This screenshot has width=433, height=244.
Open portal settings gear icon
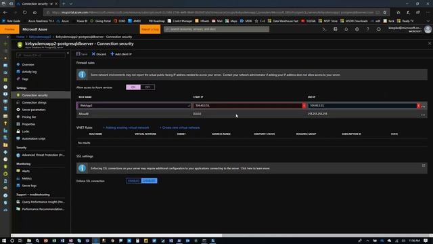(357, 29)
